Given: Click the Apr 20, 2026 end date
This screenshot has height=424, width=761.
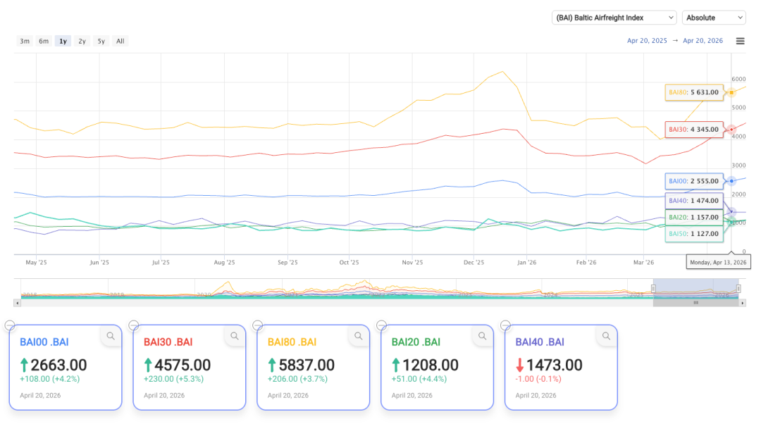Looking at the screenshot, I should pyautogui.click(x=703, y=41).
